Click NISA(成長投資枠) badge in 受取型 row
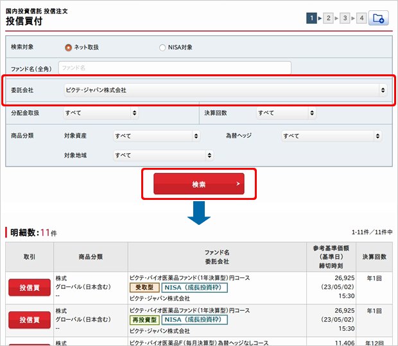The height and width of the screenshot is (346, 398). [x=195, y=288]
